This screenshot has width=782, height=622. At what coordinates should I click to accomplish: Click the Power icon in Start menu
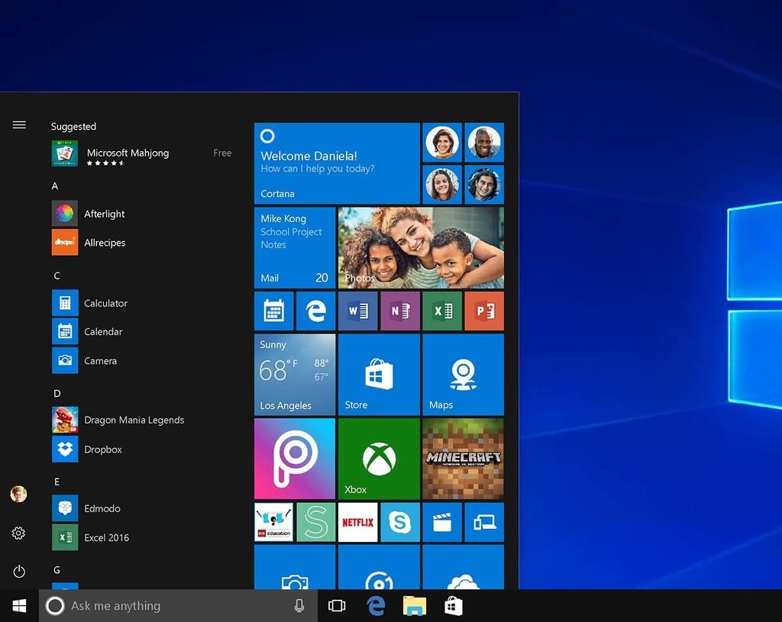(19, 571)
